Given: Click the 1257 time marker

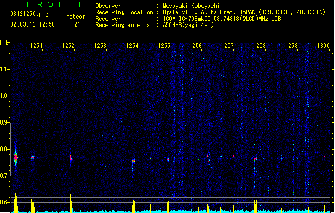Looking at the screenshot, I should point(227,46).
